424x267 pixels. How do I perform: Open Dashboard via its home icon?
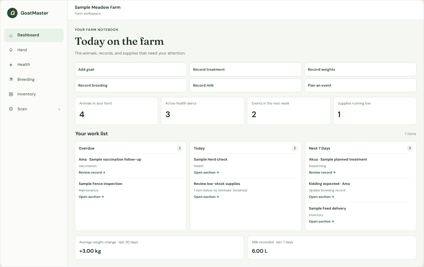click(11, 35)
